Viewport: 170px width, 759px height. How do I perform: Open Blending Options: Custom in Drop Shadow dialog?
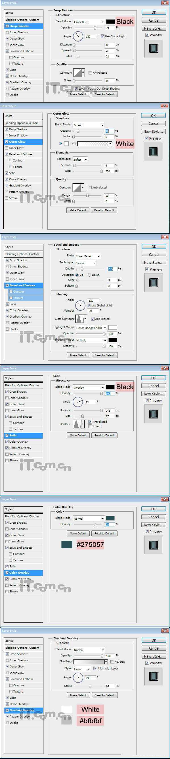pyautogui.click(x=24, y=20)
